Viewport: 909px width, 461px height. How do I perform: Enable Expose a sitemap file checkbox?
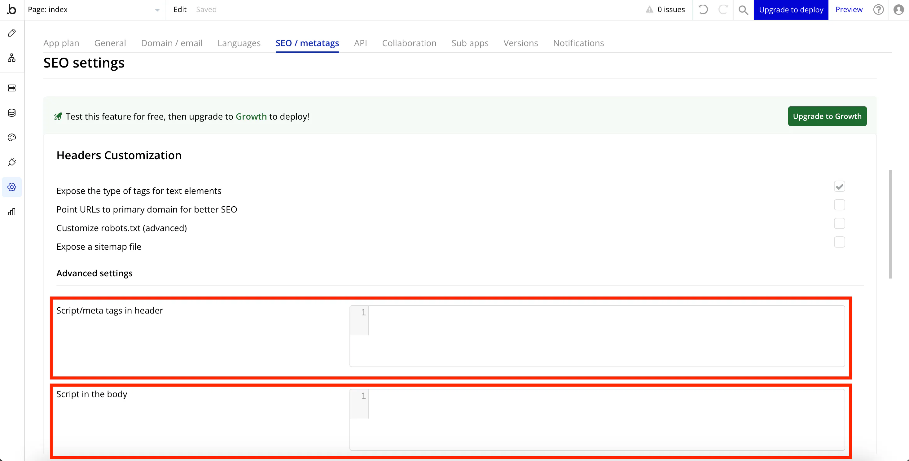pyautogui.click(x=840, y=242)
